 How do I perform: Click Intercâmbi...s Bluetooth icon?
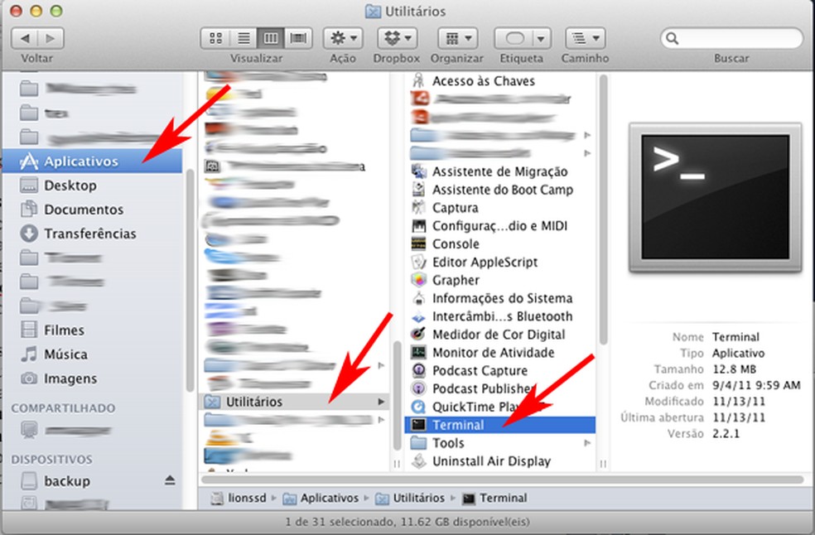click(418, 316)
